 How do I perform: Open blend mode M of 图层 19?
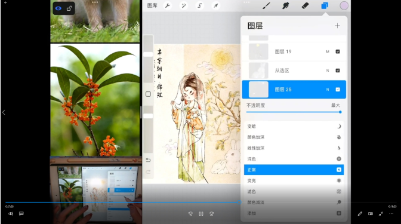point(328,51)
